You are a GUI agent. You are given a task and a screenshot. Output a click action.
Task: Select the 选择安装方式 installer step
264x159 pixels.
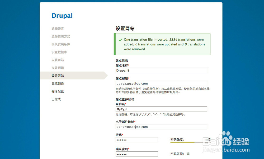(x=61, y=36)
